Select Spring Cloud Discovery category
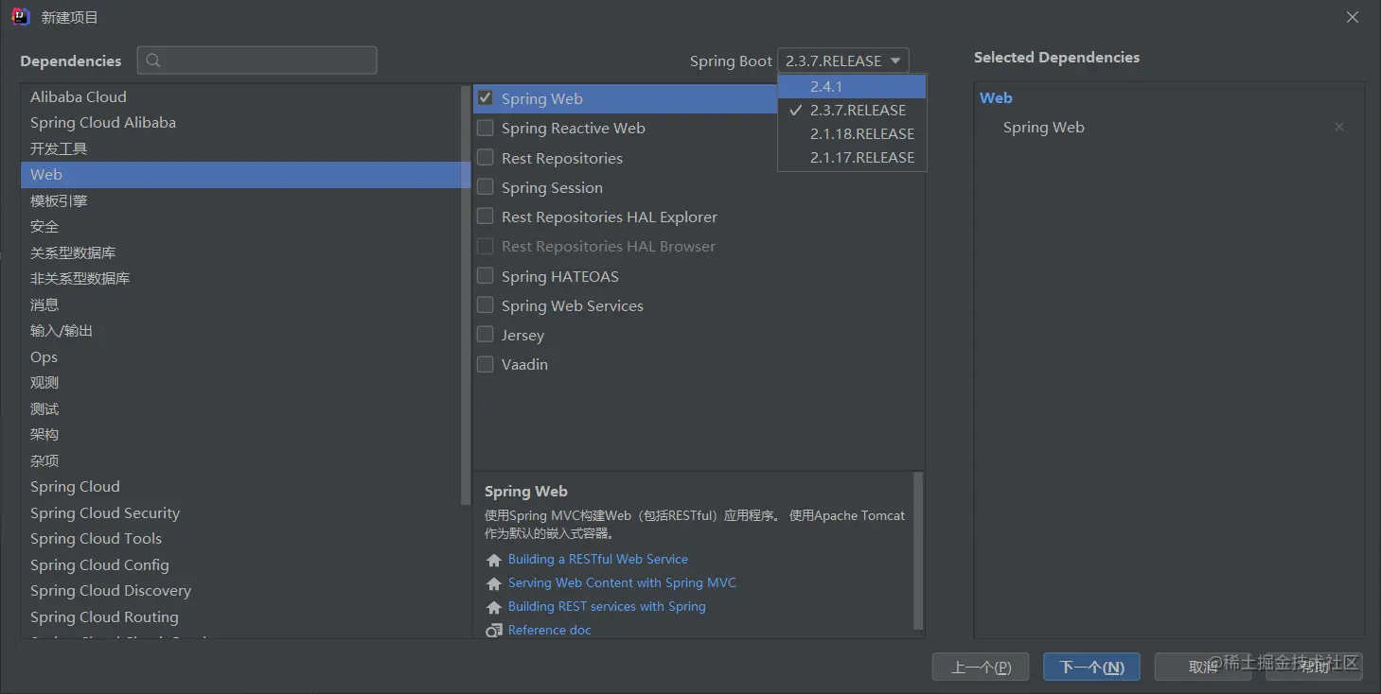This screenshot has width=1381, height=694. 245,590
